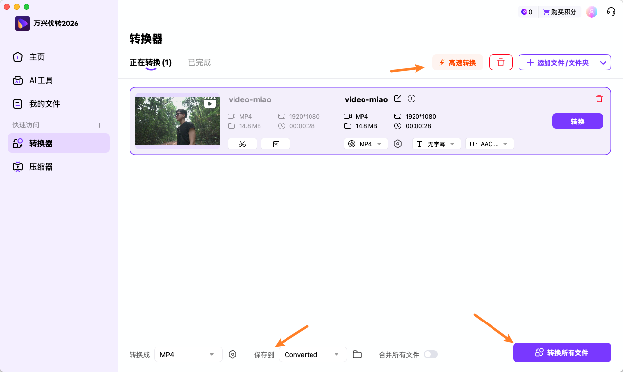Open the crop tool for video-miao

[275, 144]
